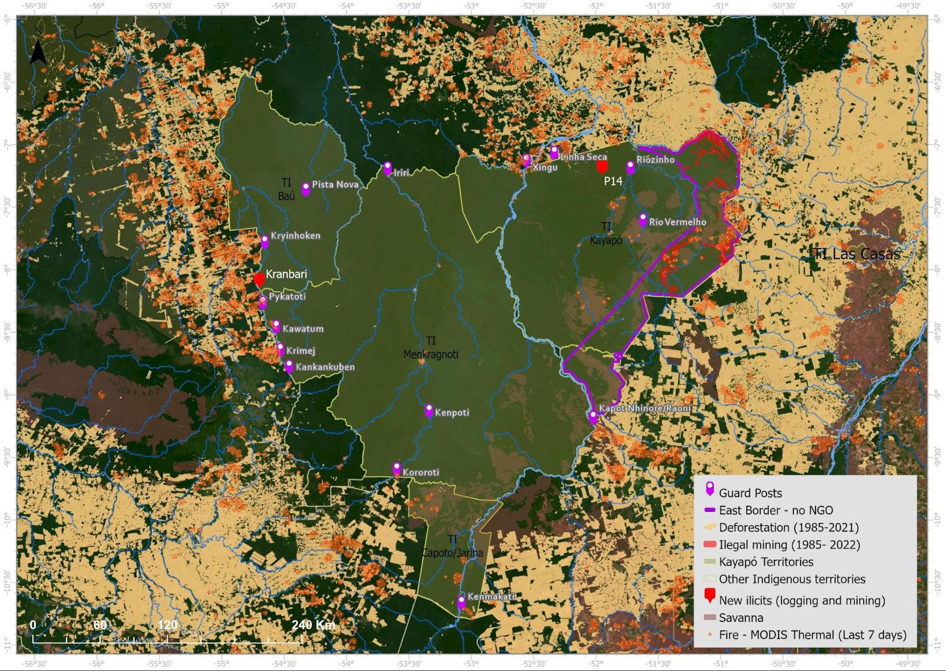Click the Pista Nova guard post marker

coord(306,189)
